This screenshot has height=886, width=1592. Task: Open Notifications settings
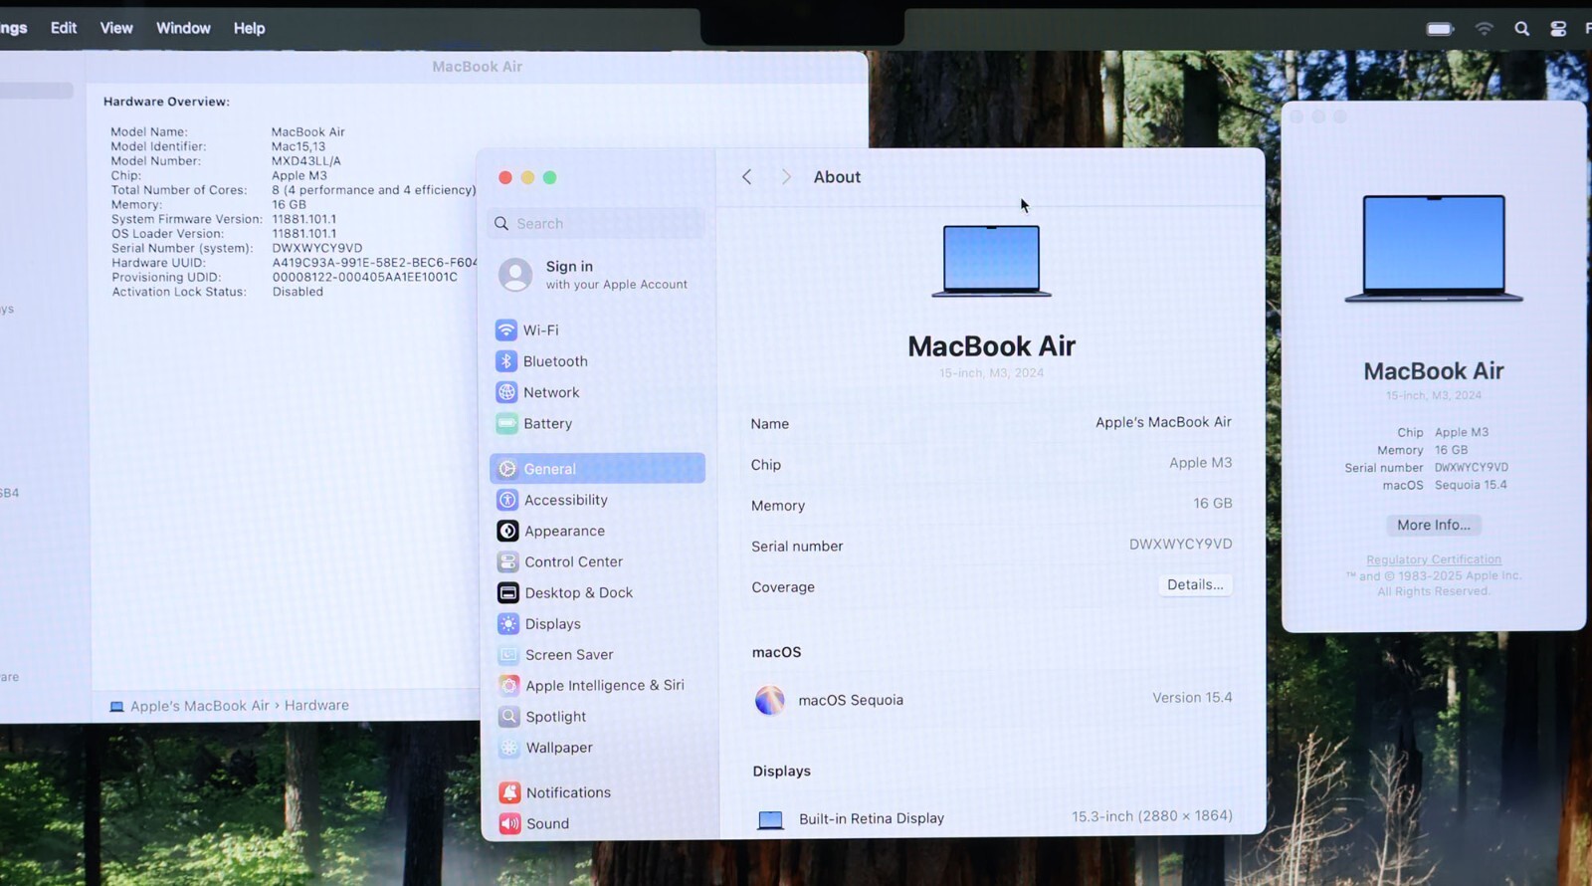click(555, 792)
